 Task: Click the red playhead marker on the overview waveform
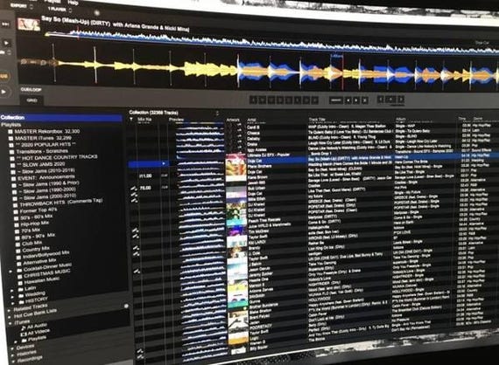78,33
